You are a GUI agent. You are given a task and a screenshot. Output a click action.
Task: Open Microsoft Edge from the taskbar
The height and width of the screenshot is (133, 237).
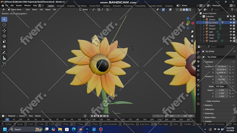(74, 130)
